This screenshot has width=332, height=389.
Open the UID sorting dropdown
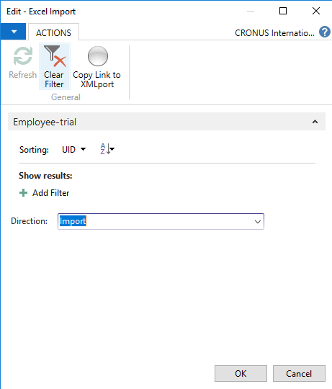click(73, 150)
